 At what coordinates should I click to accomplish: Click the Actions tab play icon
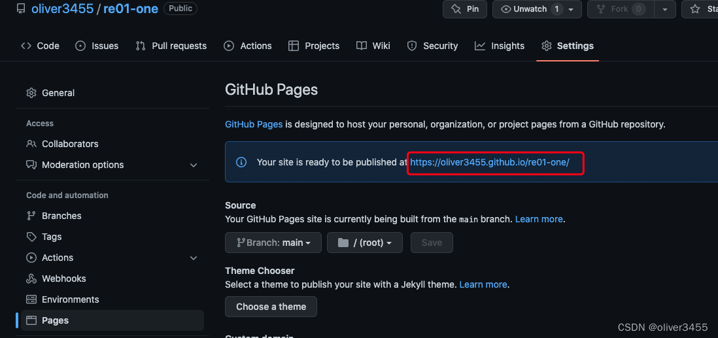point(229,46)
